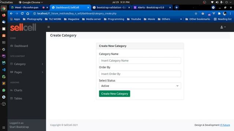The image size is (234, 131).
Task: Open the Wi-Fi network icon
Action: coord(212,2)
